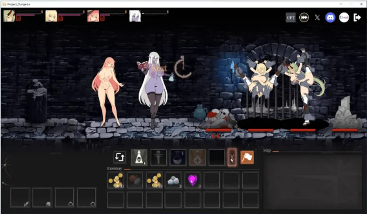Click the empty black skill slot
This screenshot has height=214, width=367.
click(x=217, y=157)
